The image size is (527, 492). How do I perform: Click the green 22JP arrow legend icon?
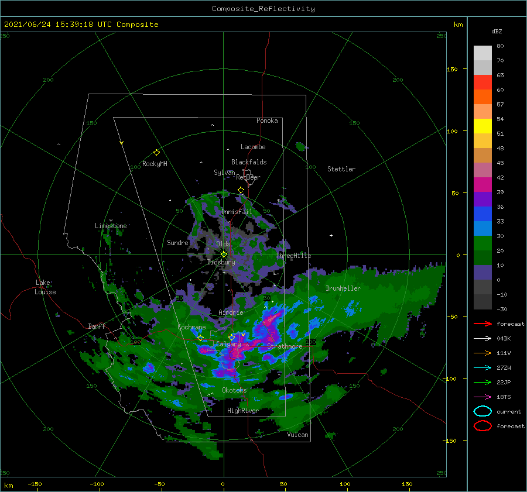482,382
